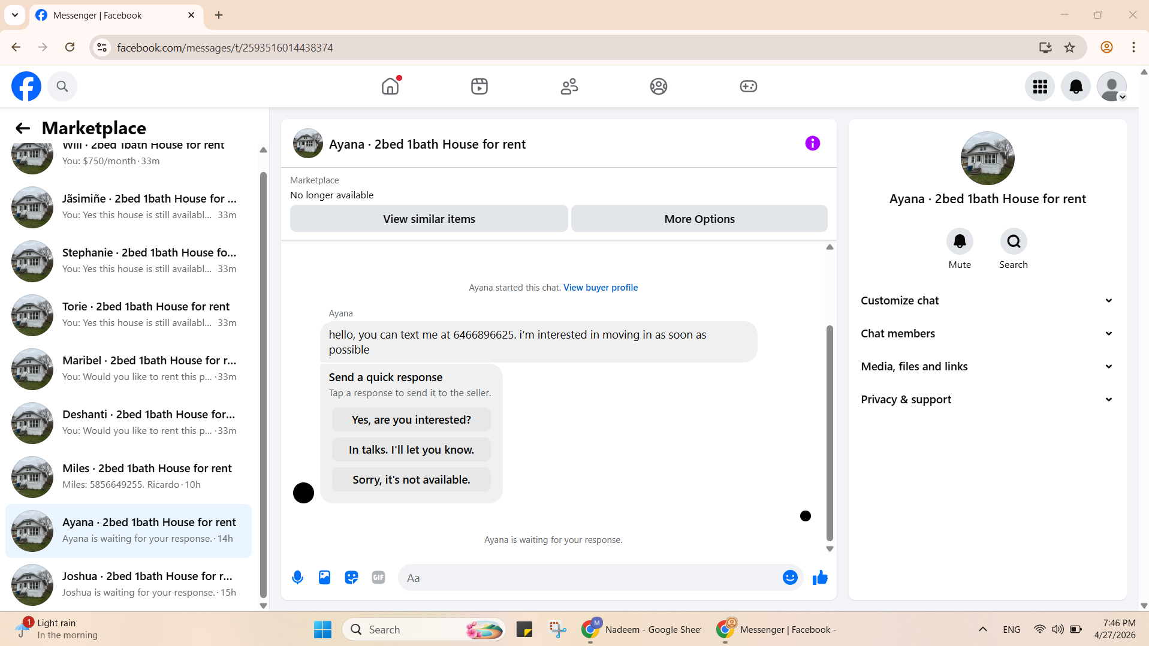Click the View similar items button
1149x646 pixels.
pos(429,219)
